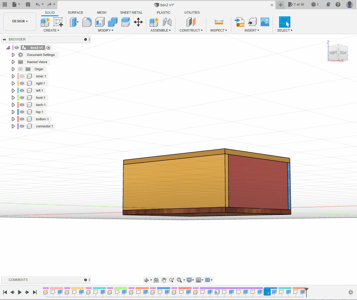Click the Joint tool icon
357x300 pixels.
click(167, 22)
